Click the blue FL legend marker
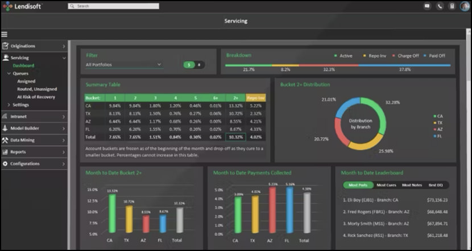472x251 pixels. pos(434,136)
